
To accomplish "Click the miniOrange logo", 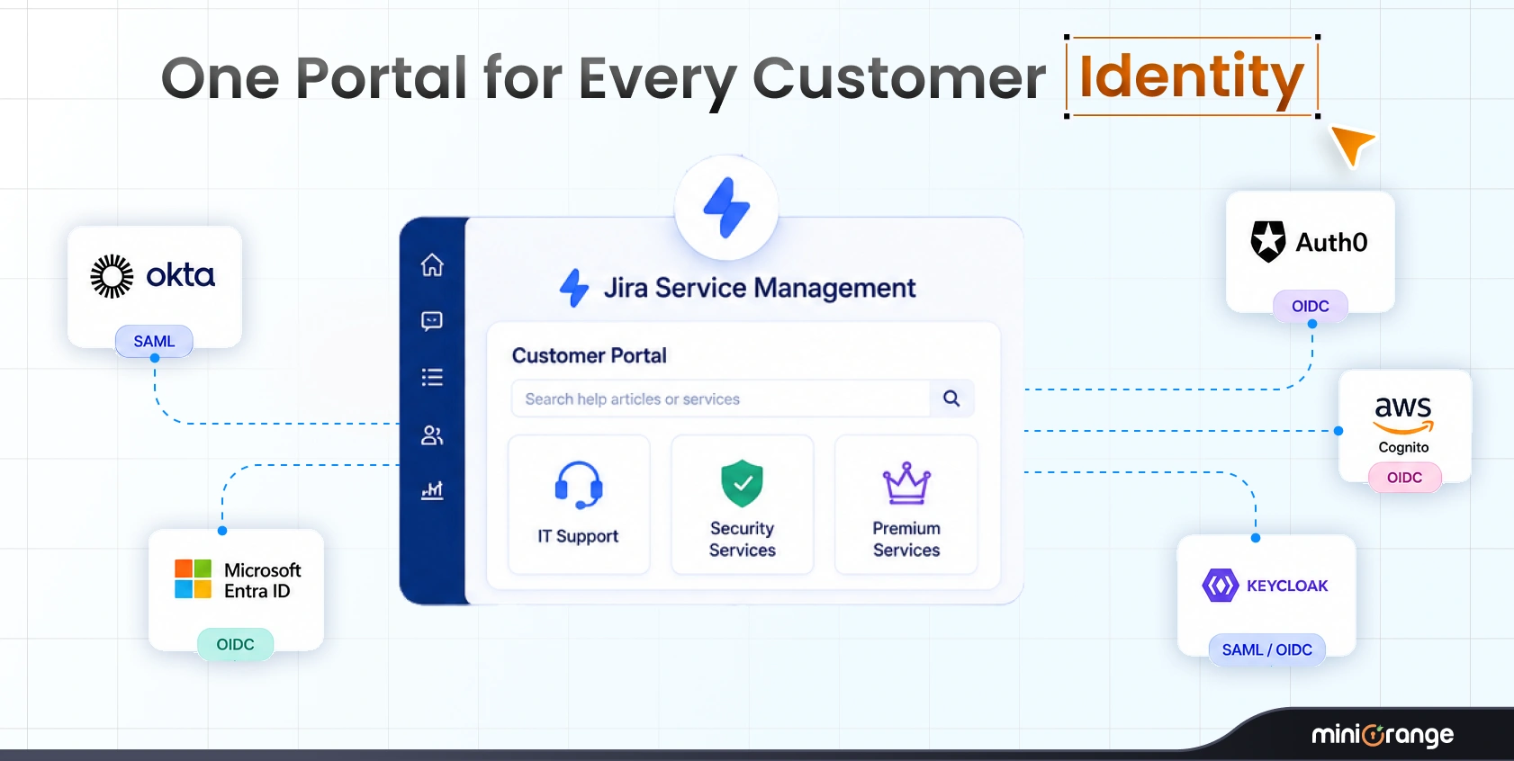I will (1383, 735).
